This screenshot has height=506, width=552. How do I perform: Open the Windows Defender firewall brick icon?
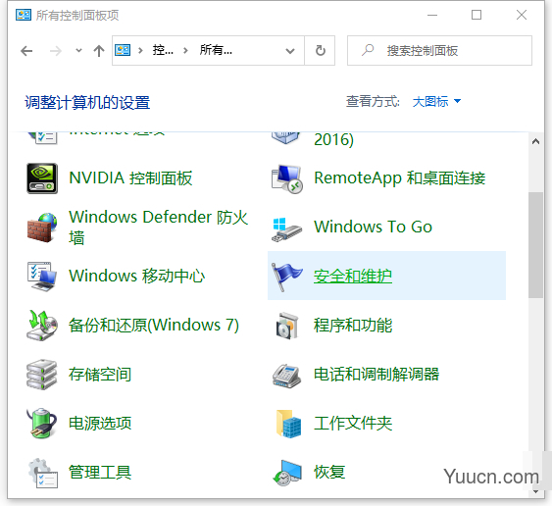pyautogui.click(x=42, y=228)
